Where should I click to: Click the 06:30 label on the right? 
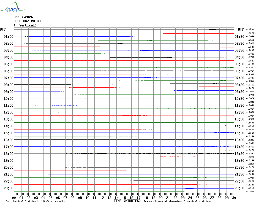click(239, 71)
